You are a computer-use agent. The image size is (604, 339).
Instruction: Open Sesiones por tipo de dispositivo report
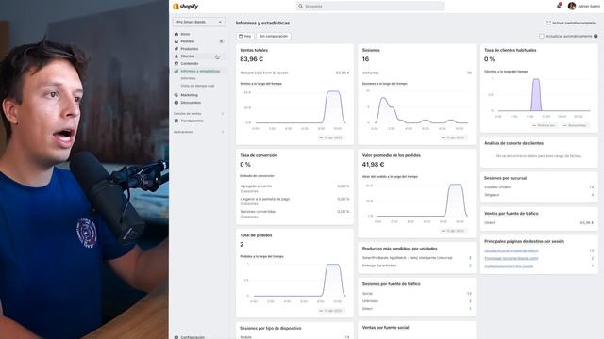pyautogui.click(x=271, y=329)
